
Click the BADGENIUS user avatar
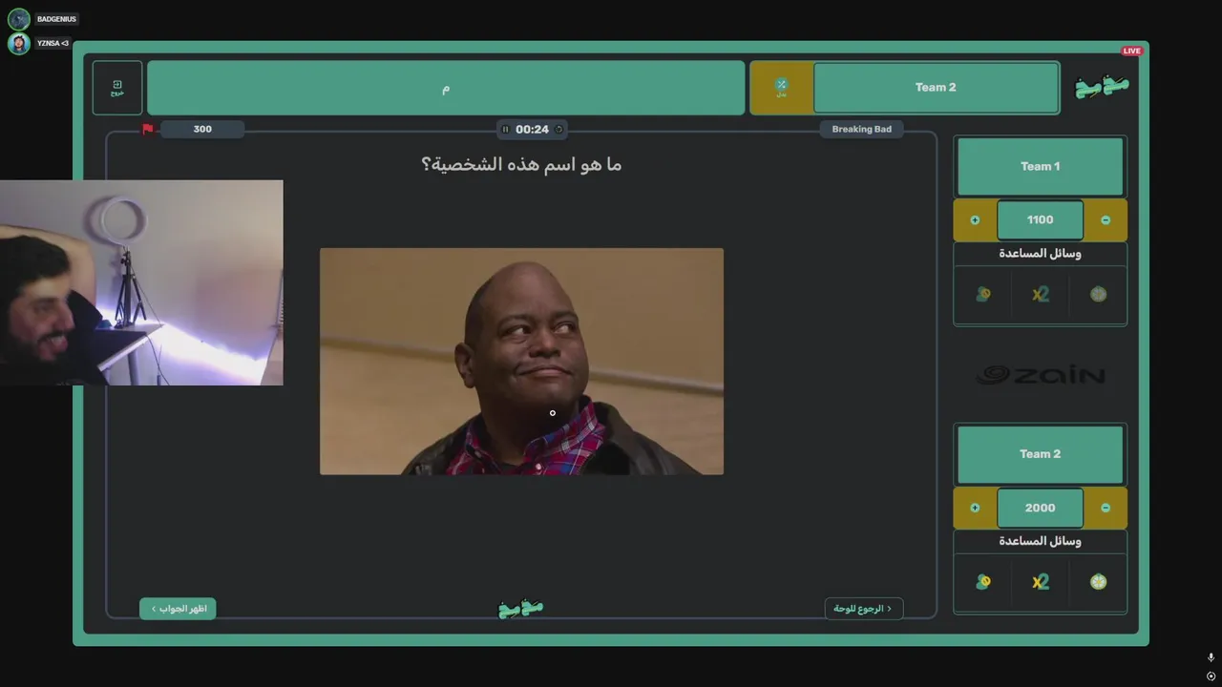pos(19,19)
